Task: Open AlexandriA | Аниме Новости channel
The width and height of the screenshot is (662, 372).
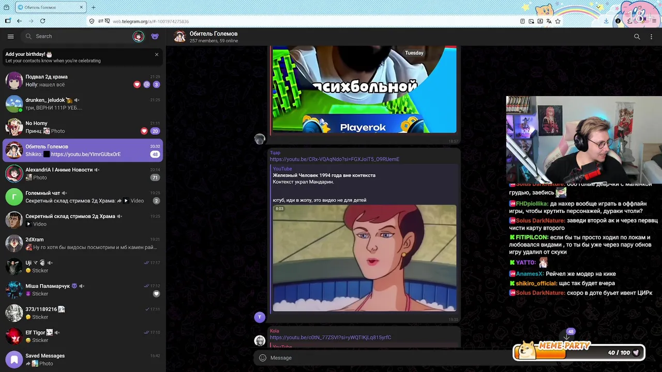Action: point(83,174)
